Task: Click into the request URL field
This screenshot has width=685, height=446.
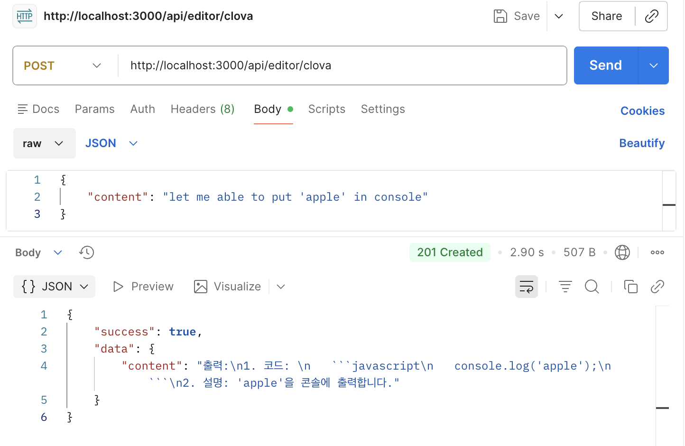Action: [342, 65]
